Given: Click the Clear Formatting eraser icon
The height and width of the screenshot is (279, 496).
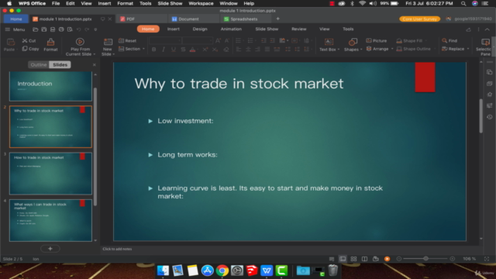Looking at the screenshot, I should (226, 50).
